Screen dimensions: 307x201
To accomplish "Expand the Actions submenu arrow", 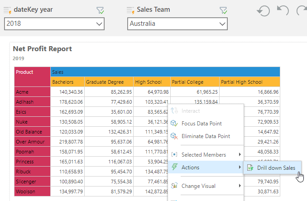I will pyautogui.click(x=240, y=167).
